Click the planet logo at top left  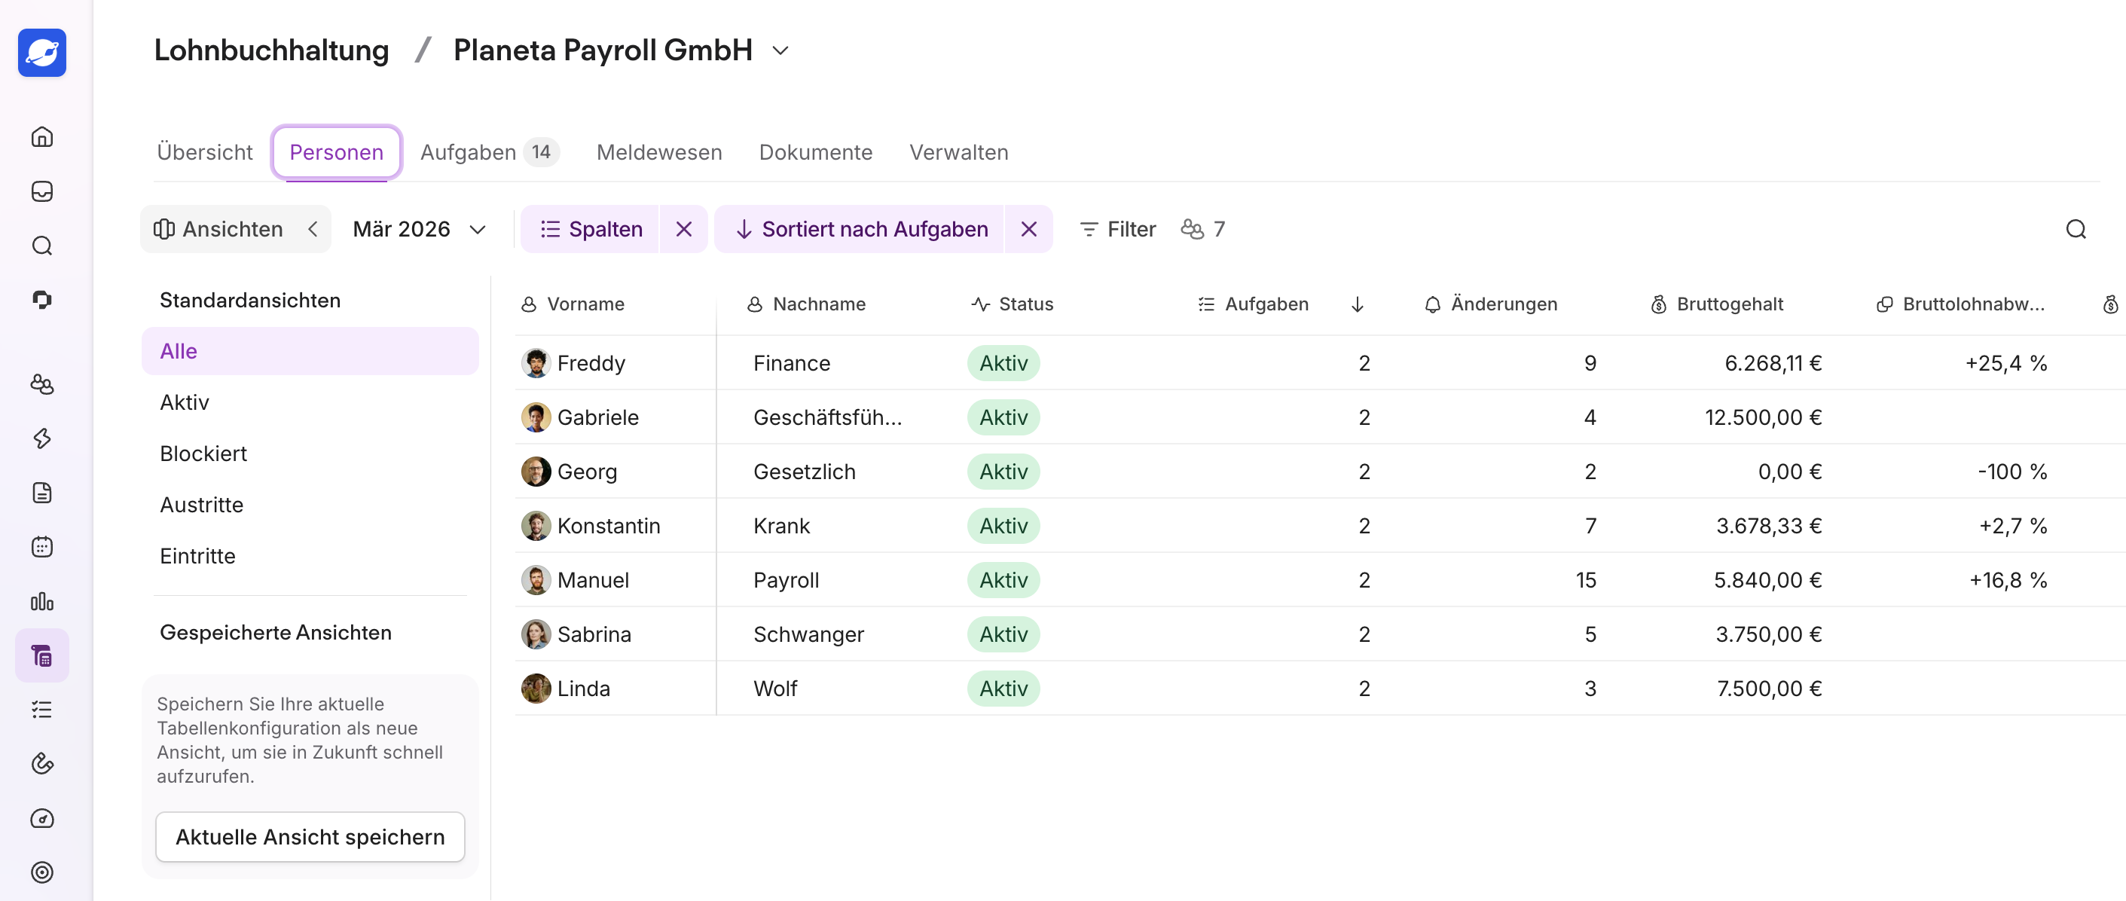point(42,53)
